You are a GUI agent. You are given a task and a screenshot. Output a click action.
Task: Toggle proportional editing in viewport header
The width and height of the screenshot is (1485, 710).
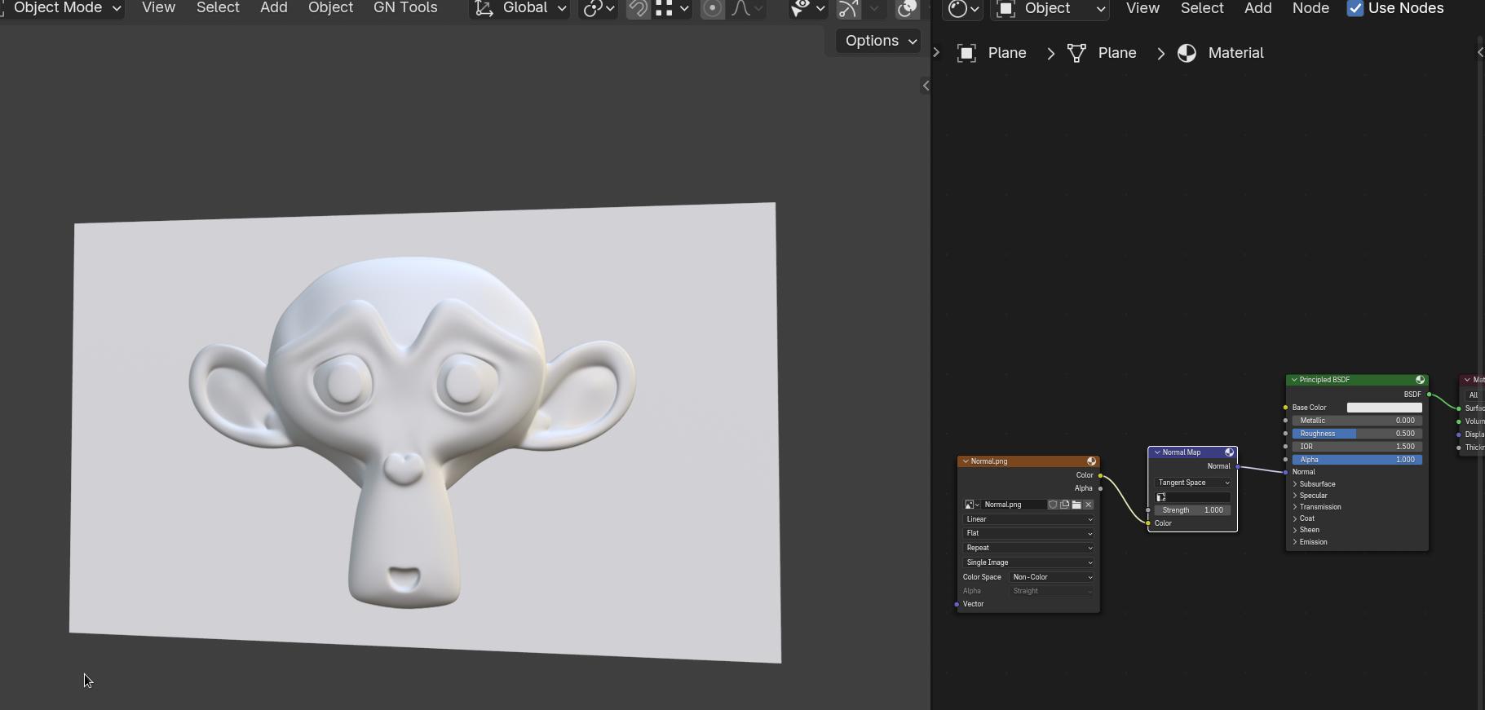tap(712, 8)
